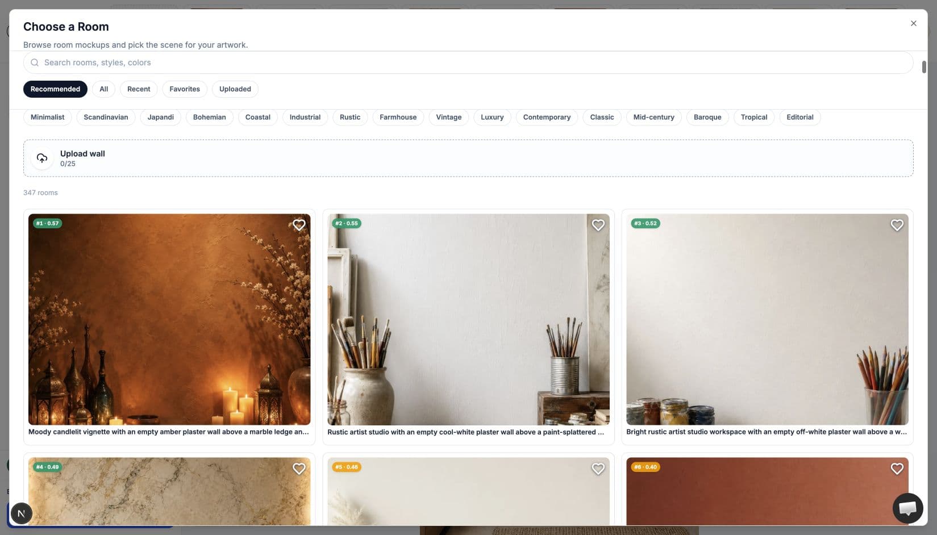The image size is (937, 535).
Task: Toggle heart on room #5 thumbnail
Action: 598,469
